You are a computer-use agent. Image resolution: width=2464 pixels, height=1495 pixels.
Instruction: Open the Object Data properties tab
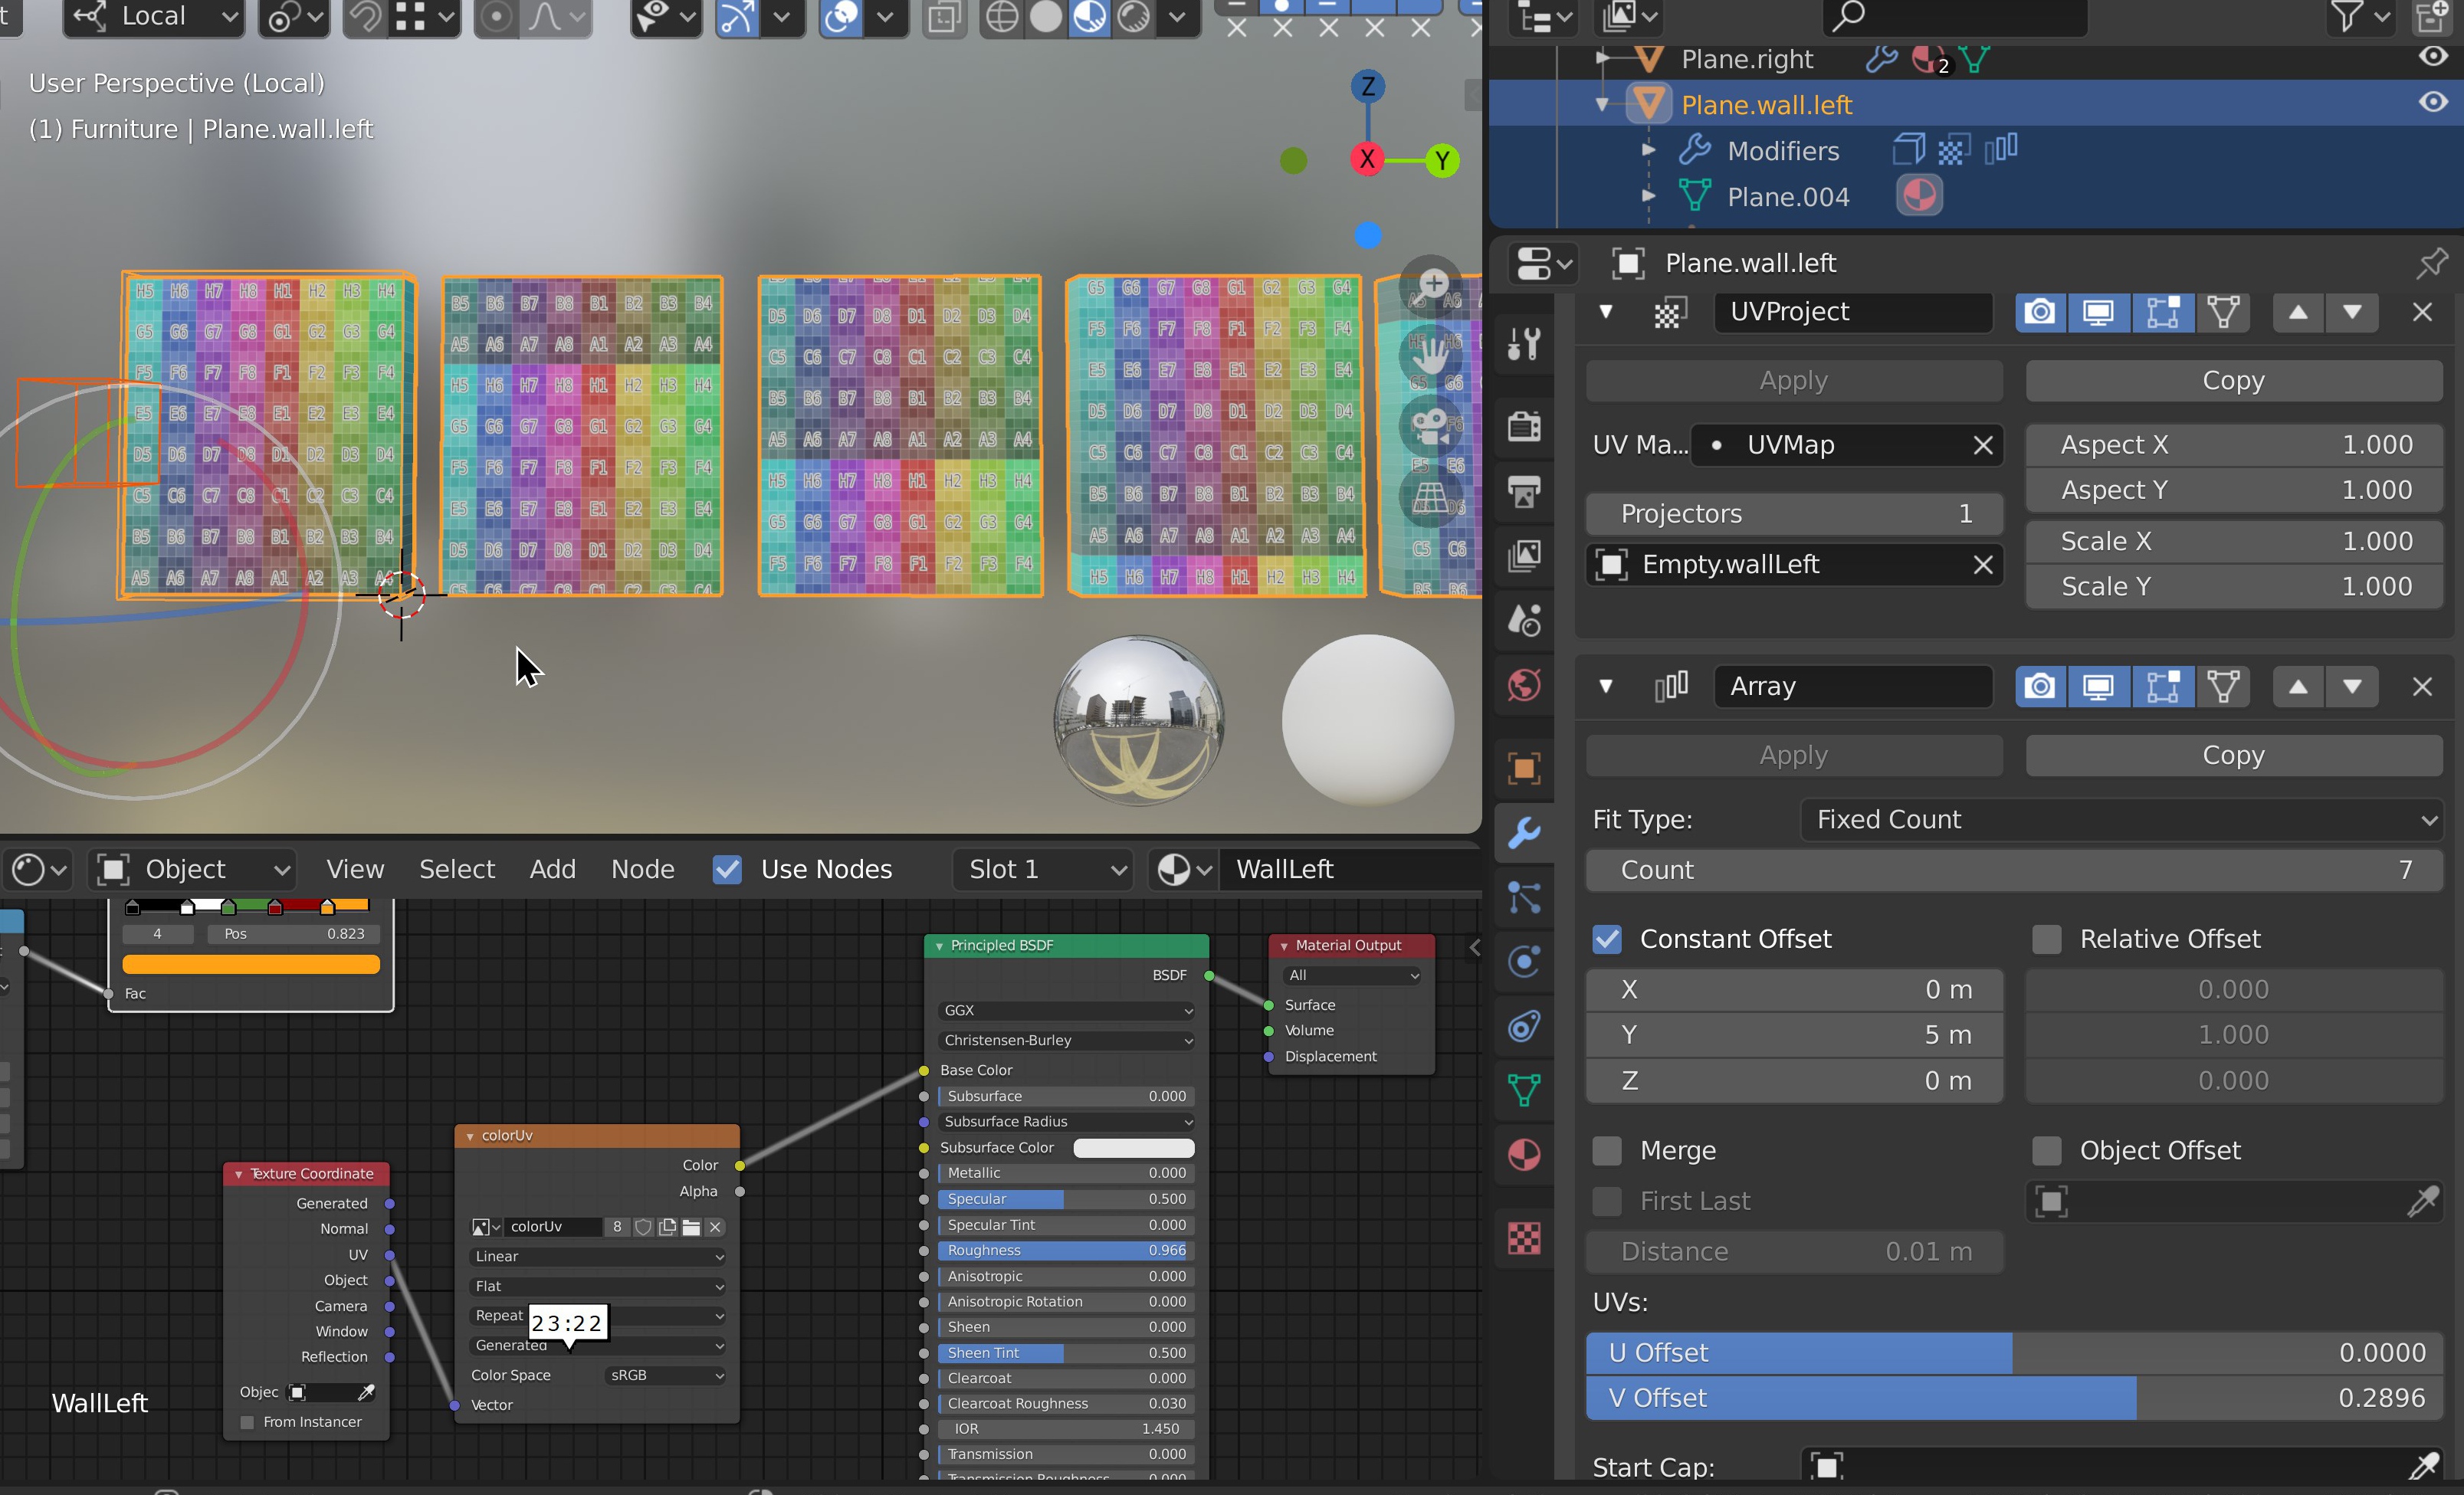click(1523, 1090)
